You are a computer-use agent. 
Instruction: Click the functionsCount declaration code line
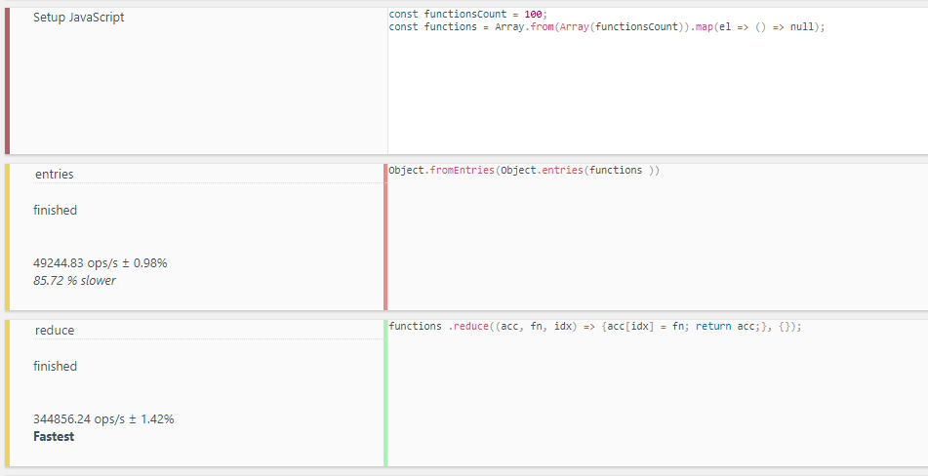[468, 15]
